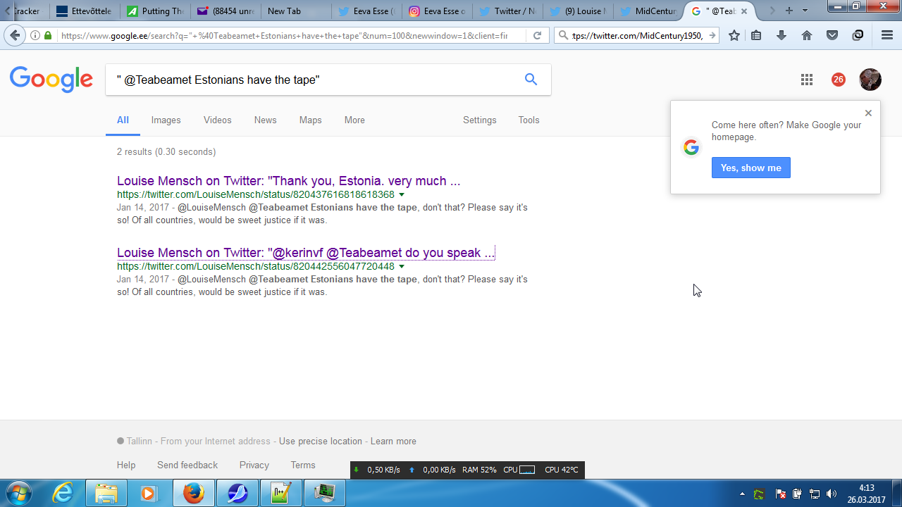Image resolution: width=902 pixels, height=507 pixels.
Task: Click the Firefox address bar URL
Action: (x=284, y=35)
